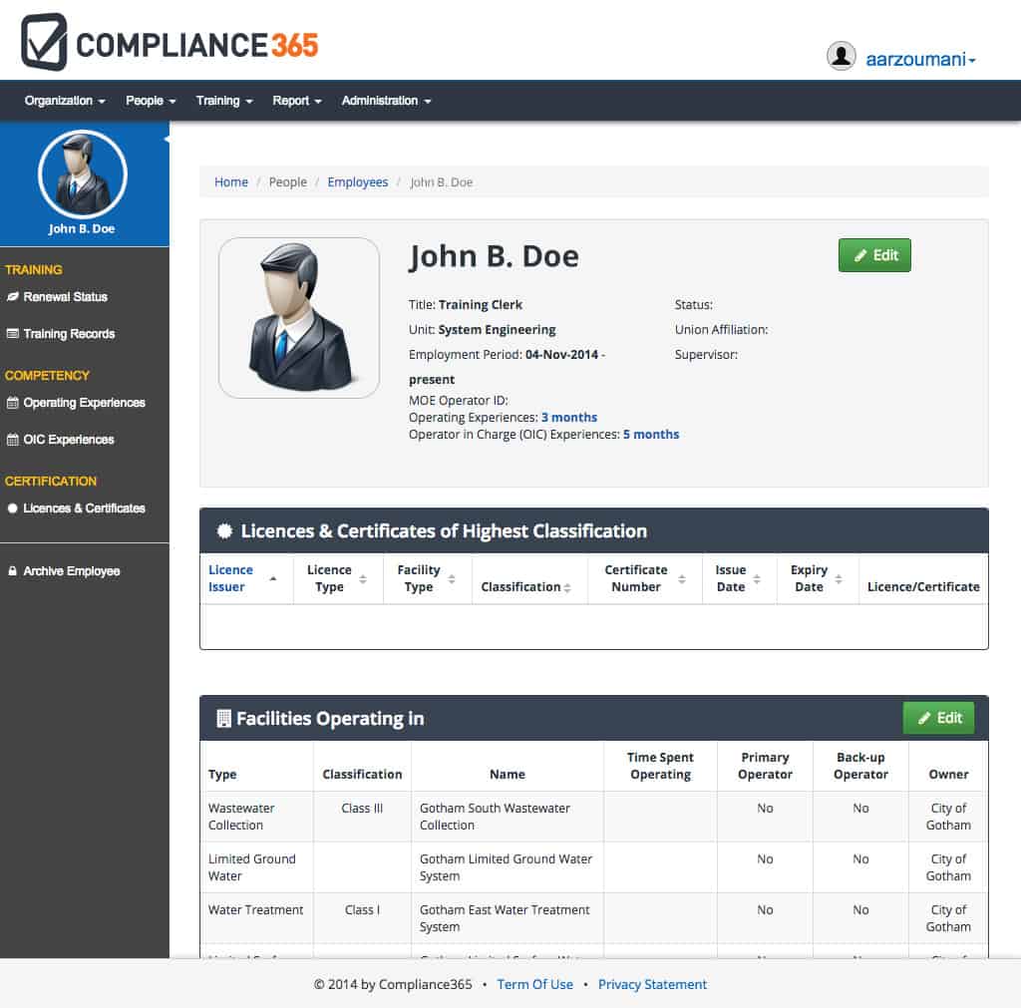Click the user avatar icon beside aarzoumani
The image size is (1021, 1008).
tap(842, 56)
